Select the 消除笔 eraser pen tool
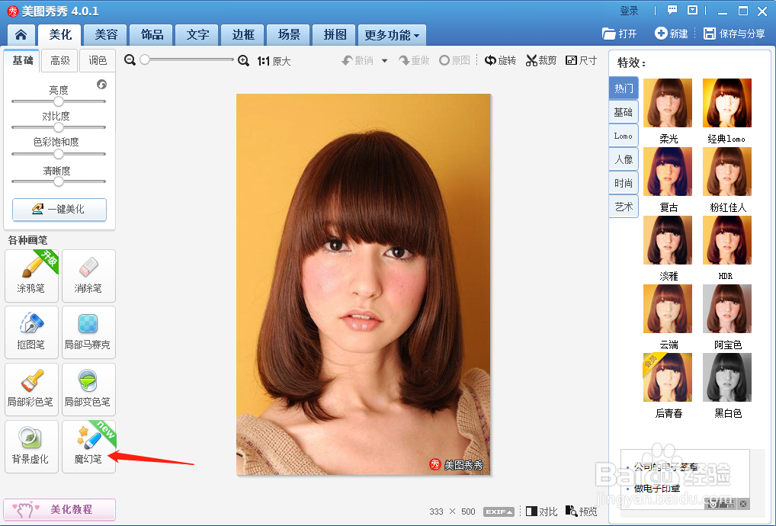776x526 pixels. [x=88, y=276]
